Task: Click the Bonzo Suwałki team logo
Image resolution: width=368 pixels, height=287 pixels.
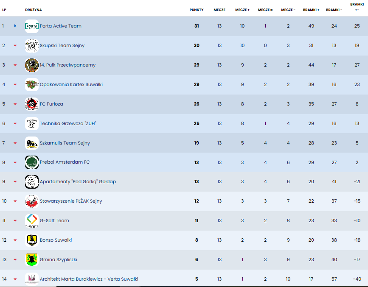Action: tap(32, 240)
